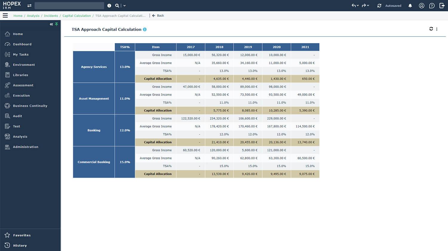Select the Commercial Banking row header
The height and width of the screenshot is (251, 448).
(94, 162)
